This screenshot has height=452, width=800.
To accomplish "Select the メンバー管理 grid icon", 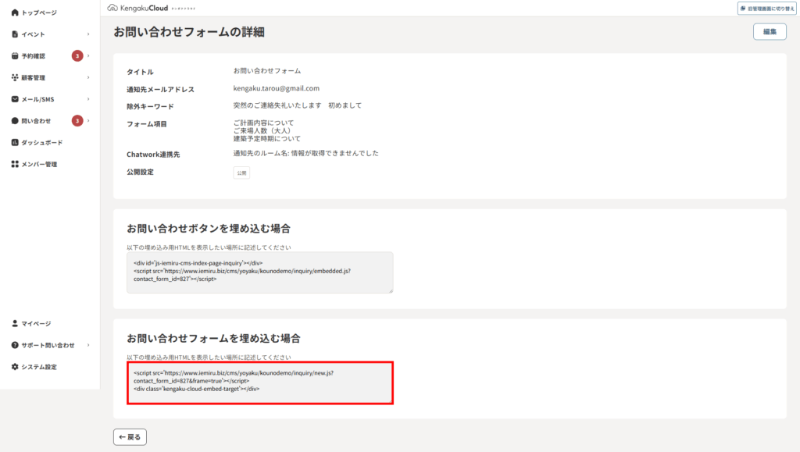I will click(15, 164).
